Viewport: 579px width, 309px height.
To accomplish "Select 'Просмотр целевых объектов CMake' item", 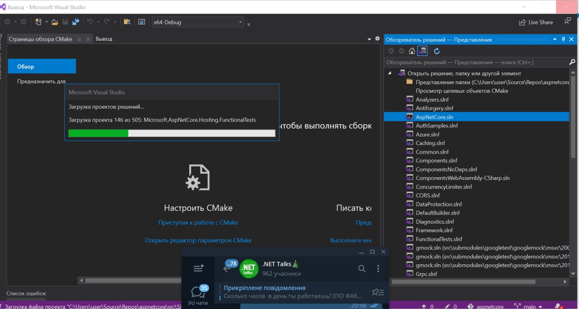I will [x=462, y=91].
